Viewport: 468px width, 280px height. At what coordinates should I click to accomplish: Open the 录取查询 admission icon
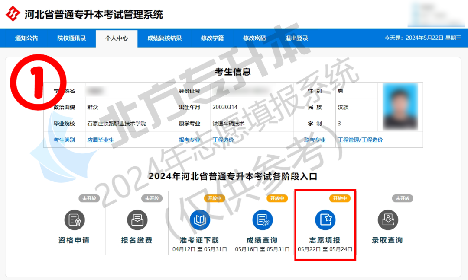click(387, 220)
